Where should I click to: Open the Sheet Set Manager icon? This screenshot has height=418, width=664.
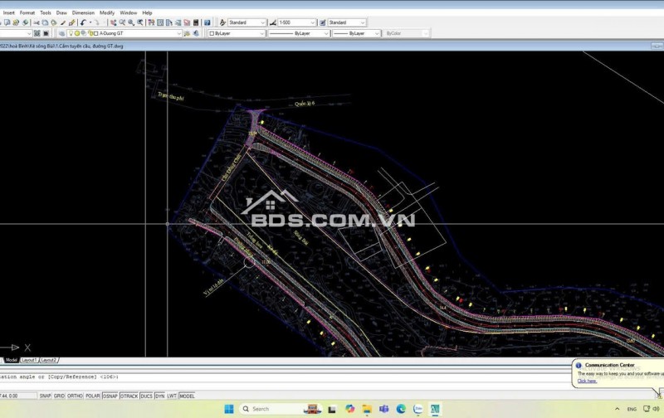(178, 22)
